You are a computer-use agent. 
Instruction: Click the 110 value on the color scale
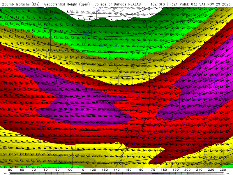81,170
